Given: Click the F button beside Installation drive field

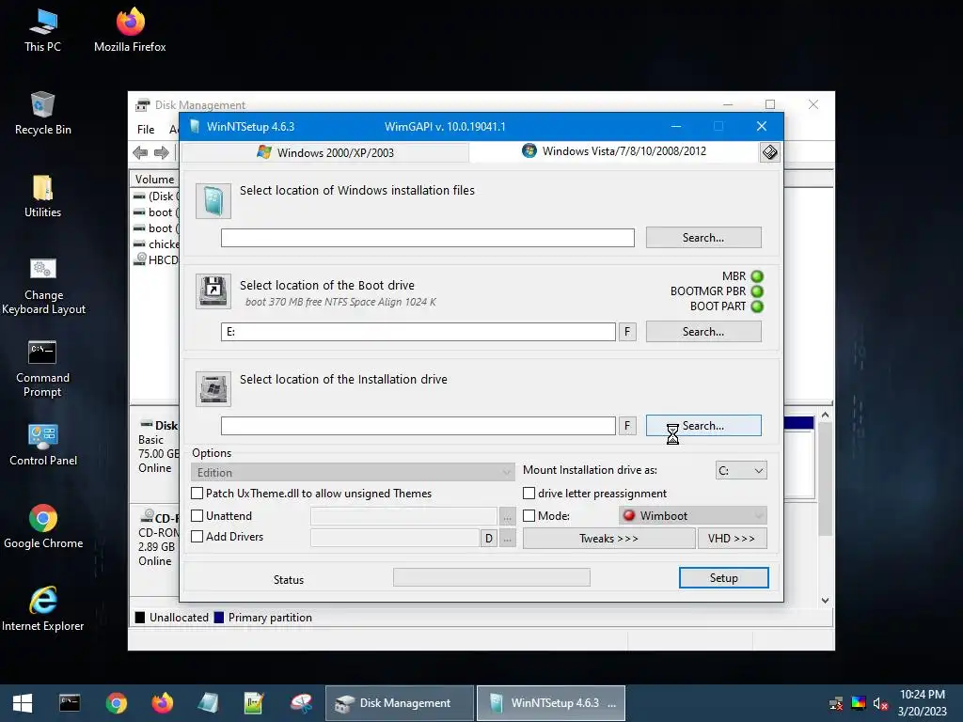Looking at the screenshot, I should click(627, 426).
